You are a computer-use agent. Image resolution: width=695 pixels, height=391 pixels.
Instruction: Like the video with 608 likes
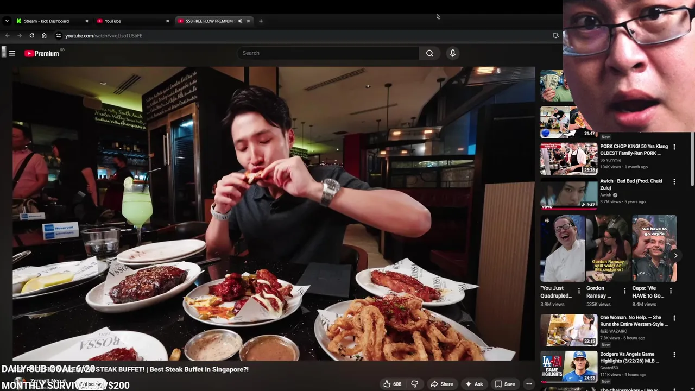pos(393,384)
